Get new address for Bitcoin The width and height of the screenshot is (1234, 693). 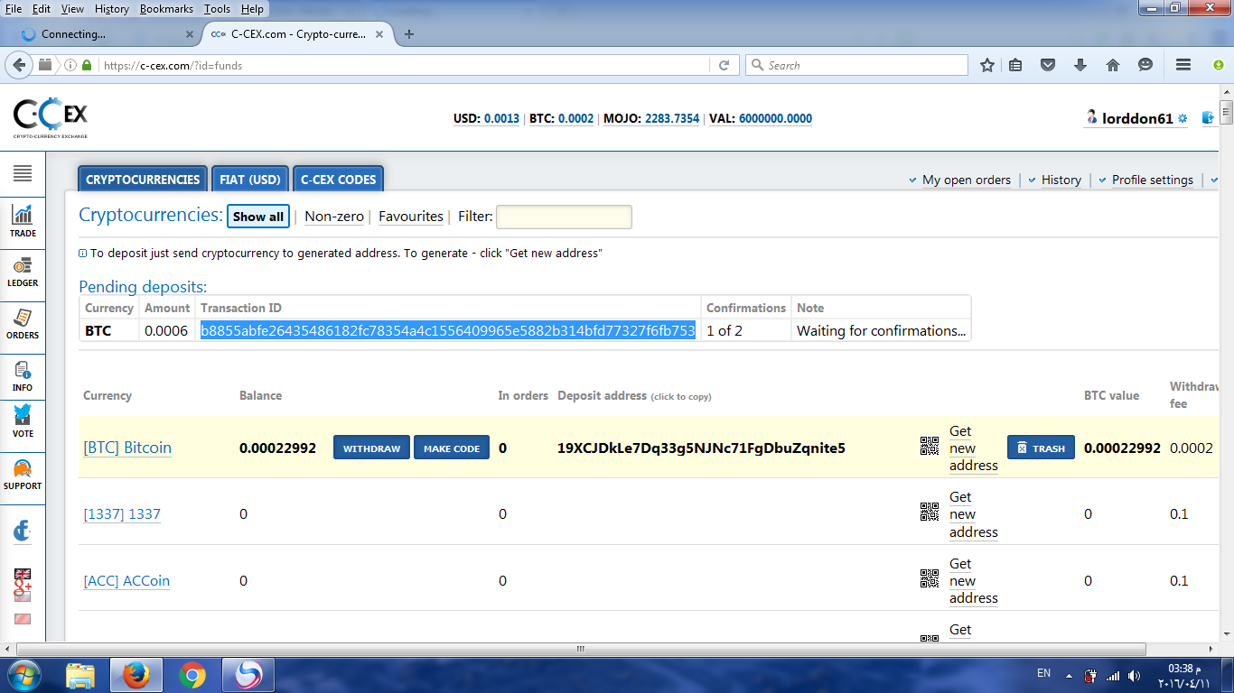click(x=974, y=448)
